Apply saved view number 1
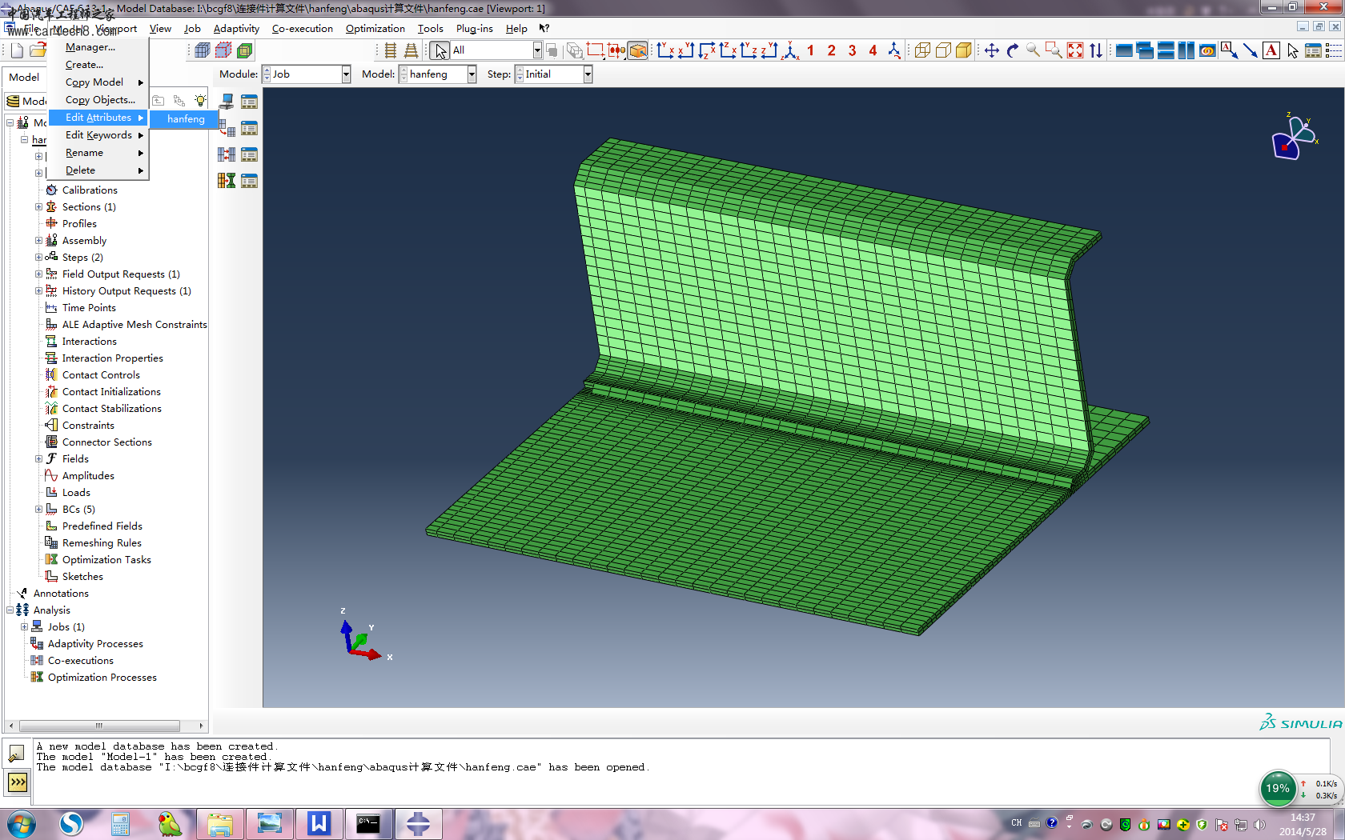This screenshot has width=1345, height=840. point(810,50)
